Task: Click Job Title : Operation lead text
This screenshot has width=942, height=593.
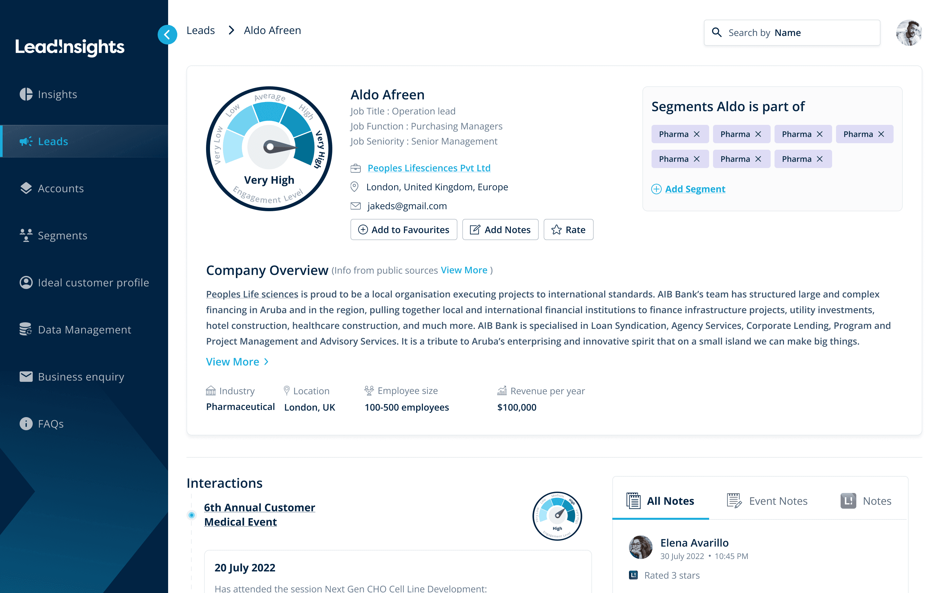Action: pos(403,111)
